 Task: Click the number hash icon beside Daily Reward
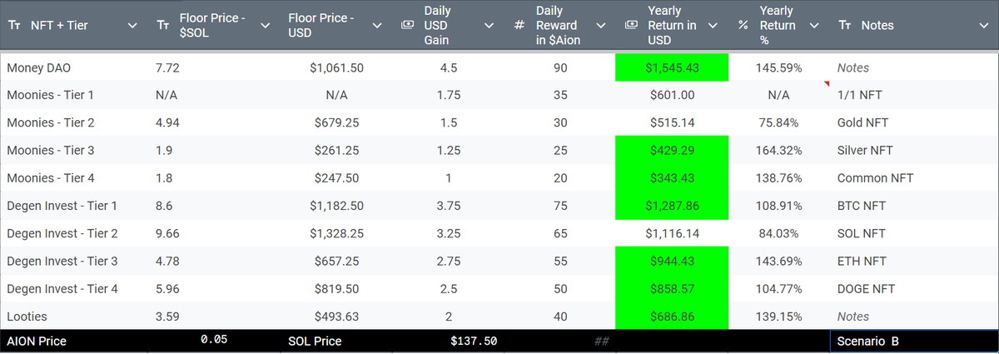tap(519, 26)
